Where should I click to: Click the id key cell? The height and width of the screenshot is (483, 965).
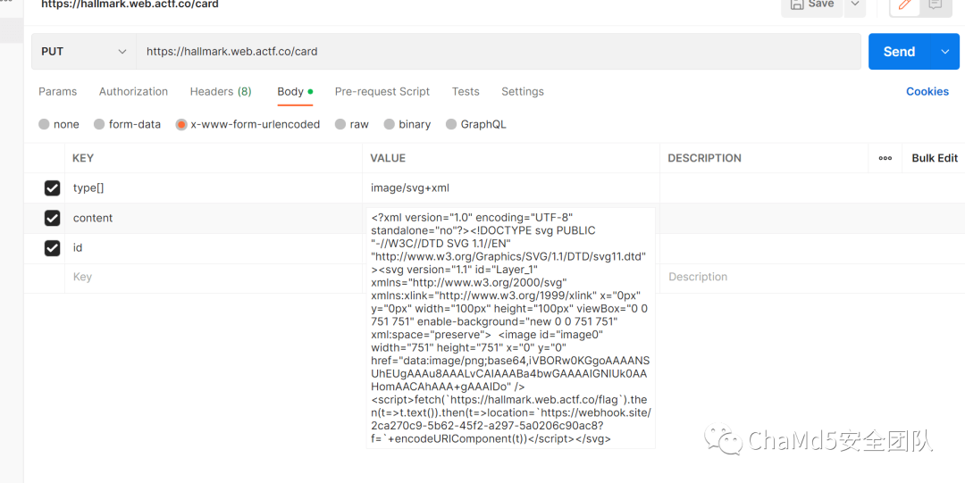point(214,248)
